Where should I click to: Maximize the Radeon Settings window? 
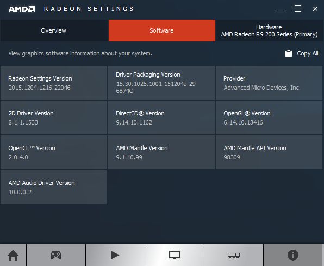[x=298, y=9]
